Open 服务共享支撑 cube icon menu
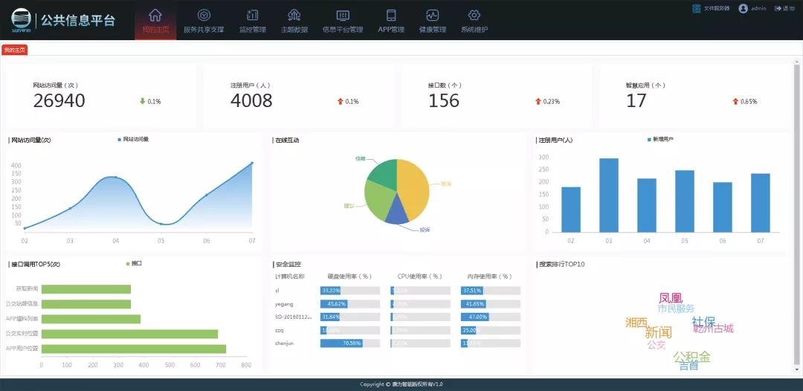Screen dimensions: 803x391 [x=203, y=16]
